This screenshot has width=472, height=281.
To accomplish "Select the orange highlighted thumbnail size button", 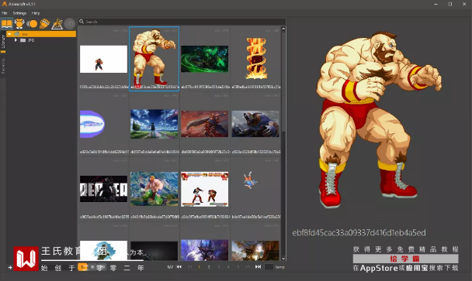I will point(83,267).
